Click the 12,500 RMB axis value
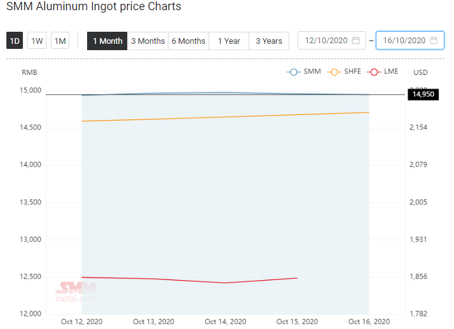 (31, 276)
